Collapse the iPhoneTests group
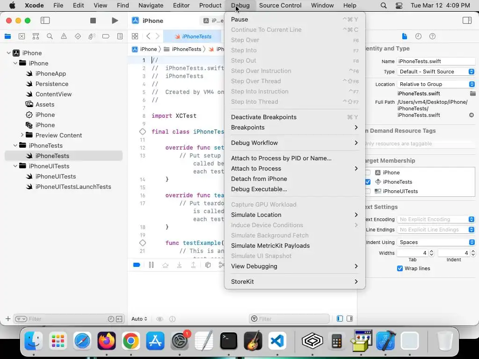 [15, 145]
